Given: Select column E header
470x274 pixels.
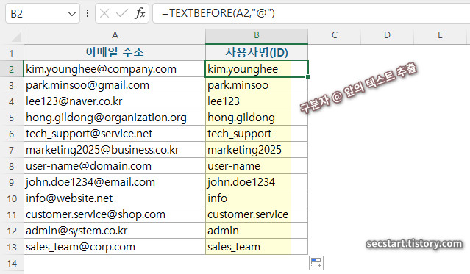Looking at the screenshot, I should tap(440, 35).
